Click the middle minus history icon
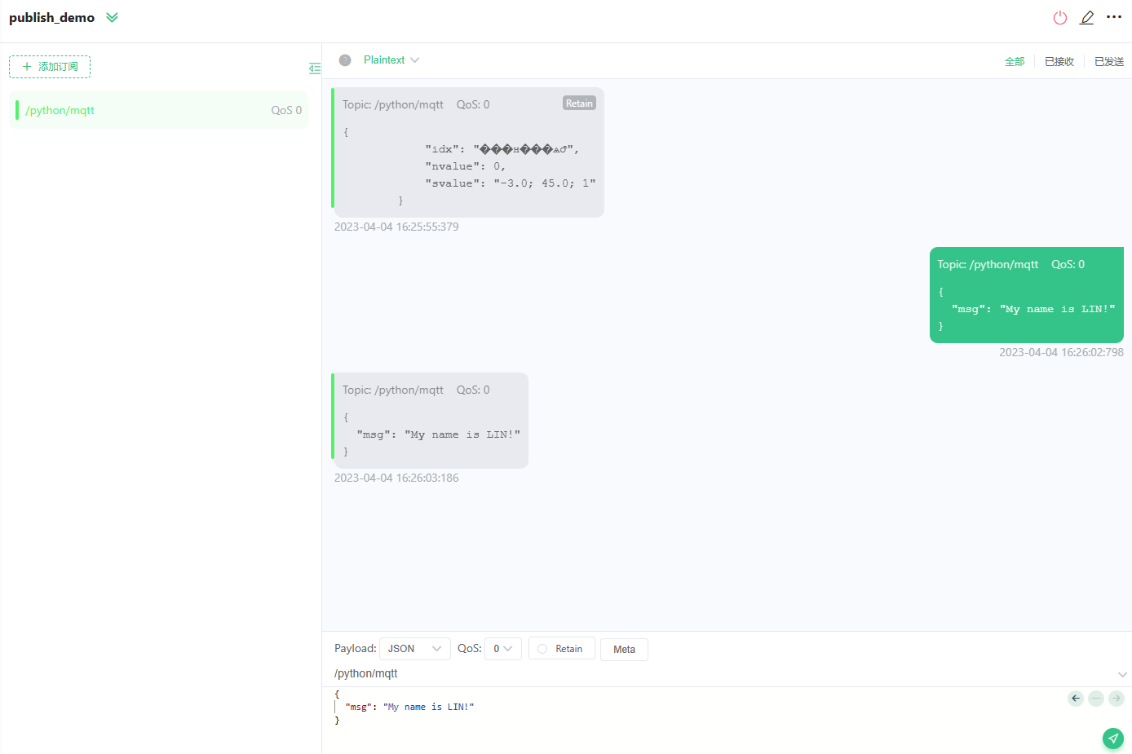Screen dimensions: 1132x754 point(1096,699)
